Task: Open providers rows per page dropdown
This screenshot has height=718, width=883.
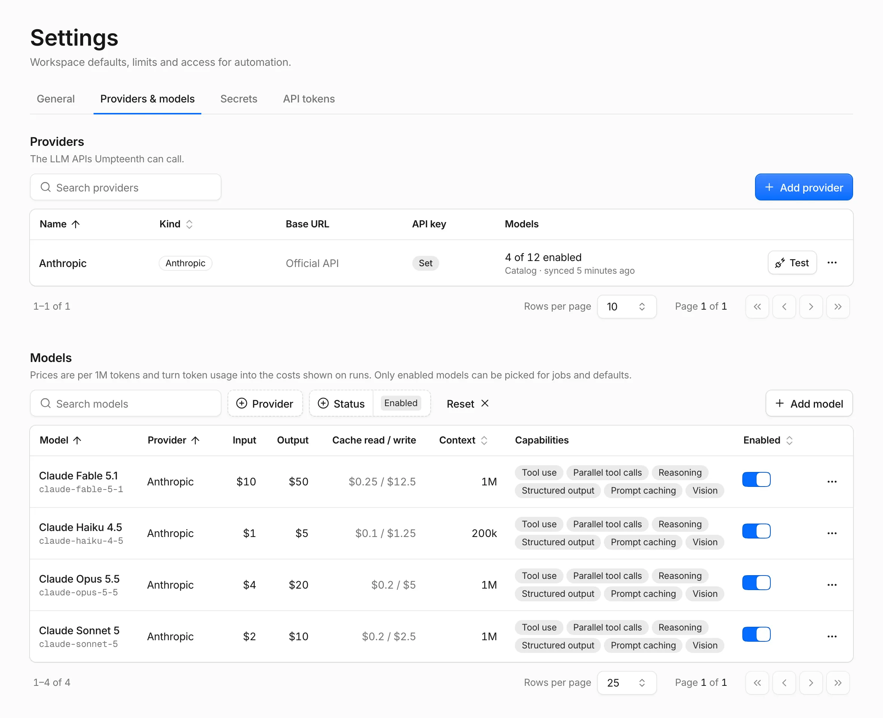Action: click(x=626, y=307)
